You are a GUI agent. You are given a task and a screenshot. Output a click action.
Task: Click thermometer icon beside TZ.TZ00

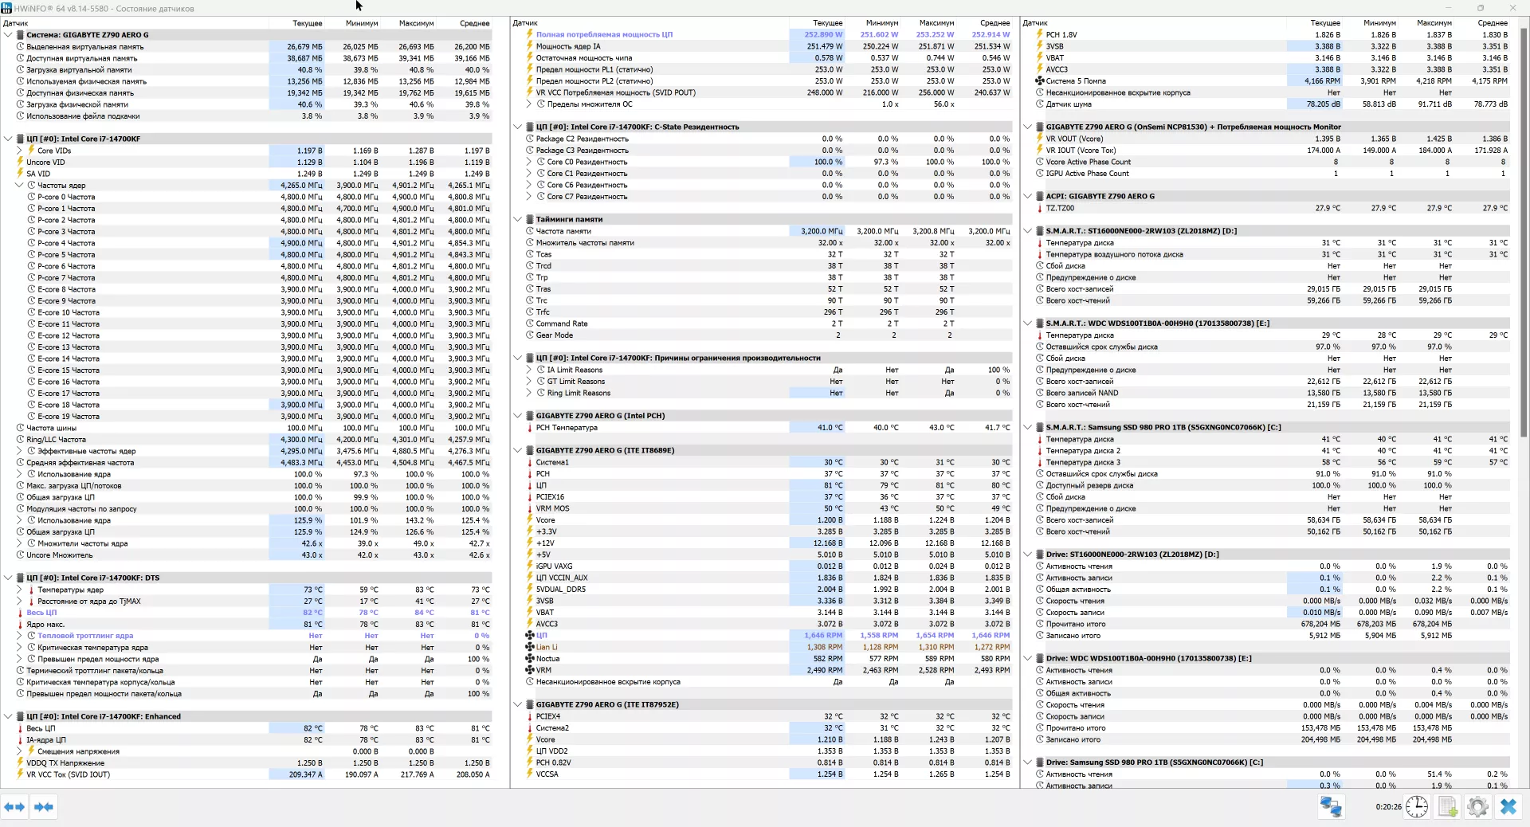[x=1039, y=208]
